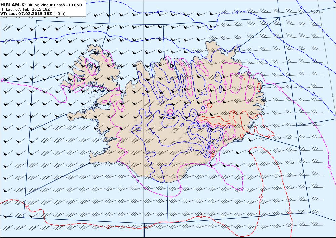
Task: Click the 'IT: Lau. 07. Feb. 2015 18Z' line
Action: click(x=25, y=10)
